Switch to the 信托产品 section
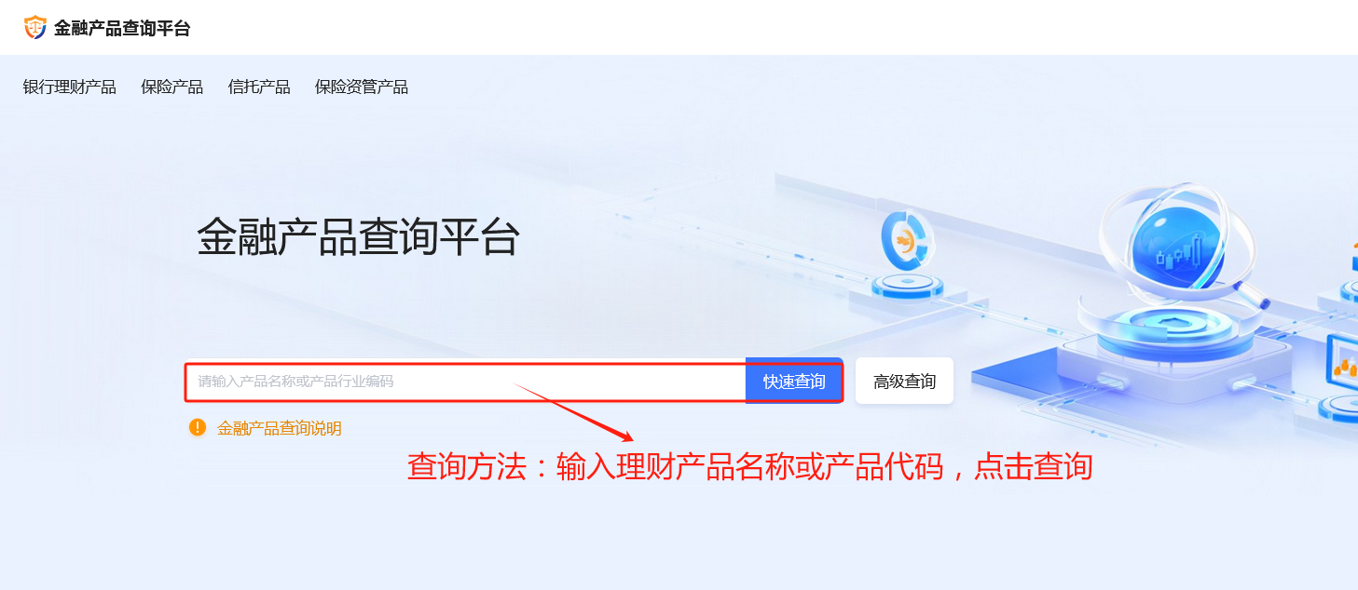The width and height of the screenshot is (1358, 590). click(x=259, y=87)
